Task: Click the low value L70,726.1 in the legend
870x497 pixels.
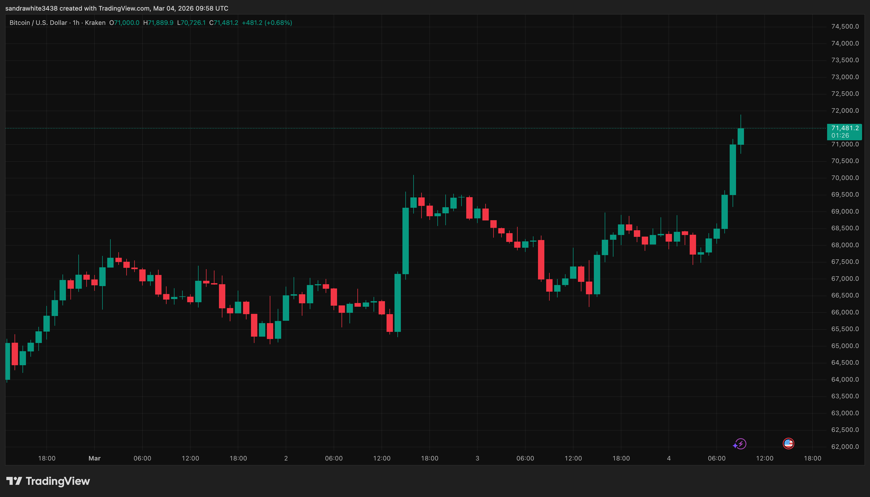Action: click(x=191, y=22)
